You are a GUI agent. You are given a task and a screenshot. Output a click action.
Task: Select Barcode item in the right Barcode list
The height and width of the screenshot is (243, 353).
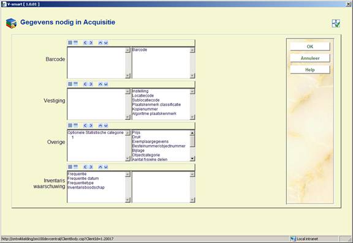[x=140, y=50]
